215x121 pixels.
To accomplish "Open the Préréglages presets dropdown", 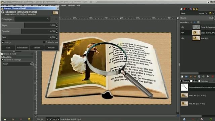I will pyautogui.click(x=33, y=19).
